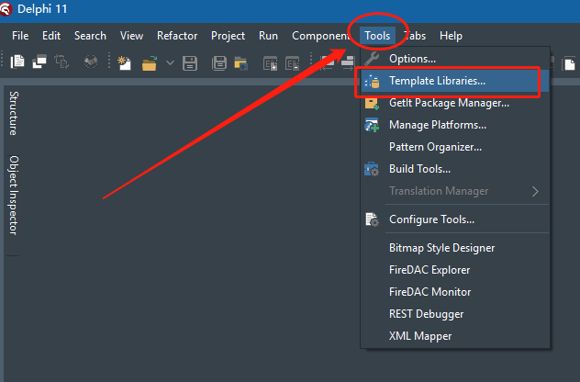Open Pattern Organizer...
This screenshot has width=580, height=382.
[x=454, y=147]
